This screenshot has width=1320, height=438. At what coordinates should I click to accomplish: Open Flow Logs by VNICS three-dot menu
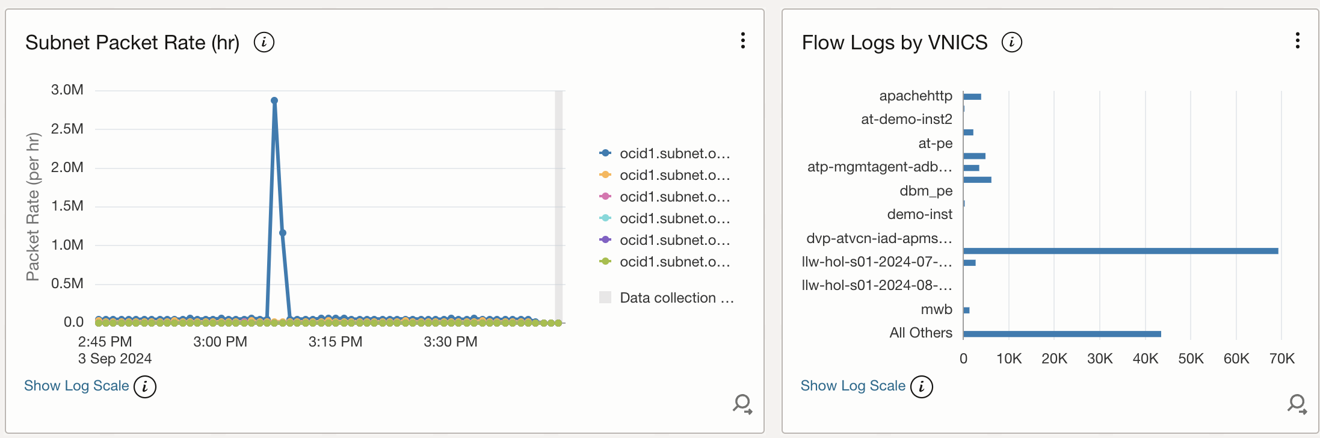click(1297, 40)
